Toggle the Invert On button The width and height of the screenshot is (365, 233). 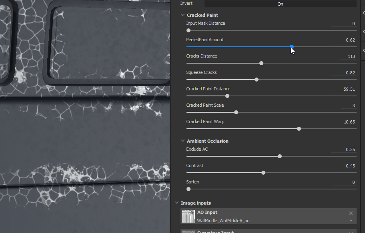[280, 4]
